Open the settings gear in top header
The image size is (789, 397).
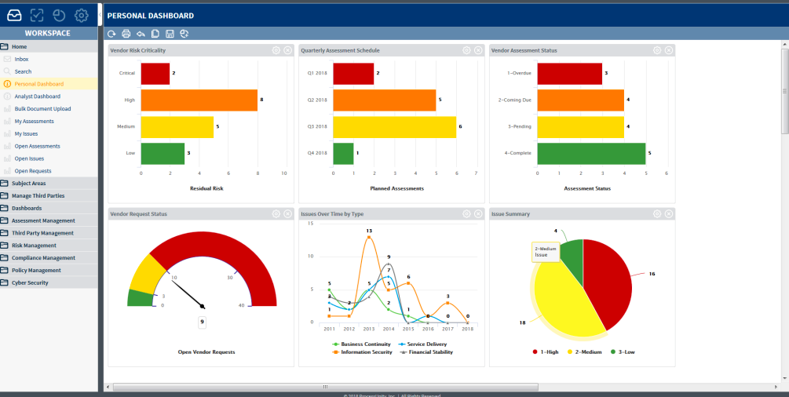81,15
